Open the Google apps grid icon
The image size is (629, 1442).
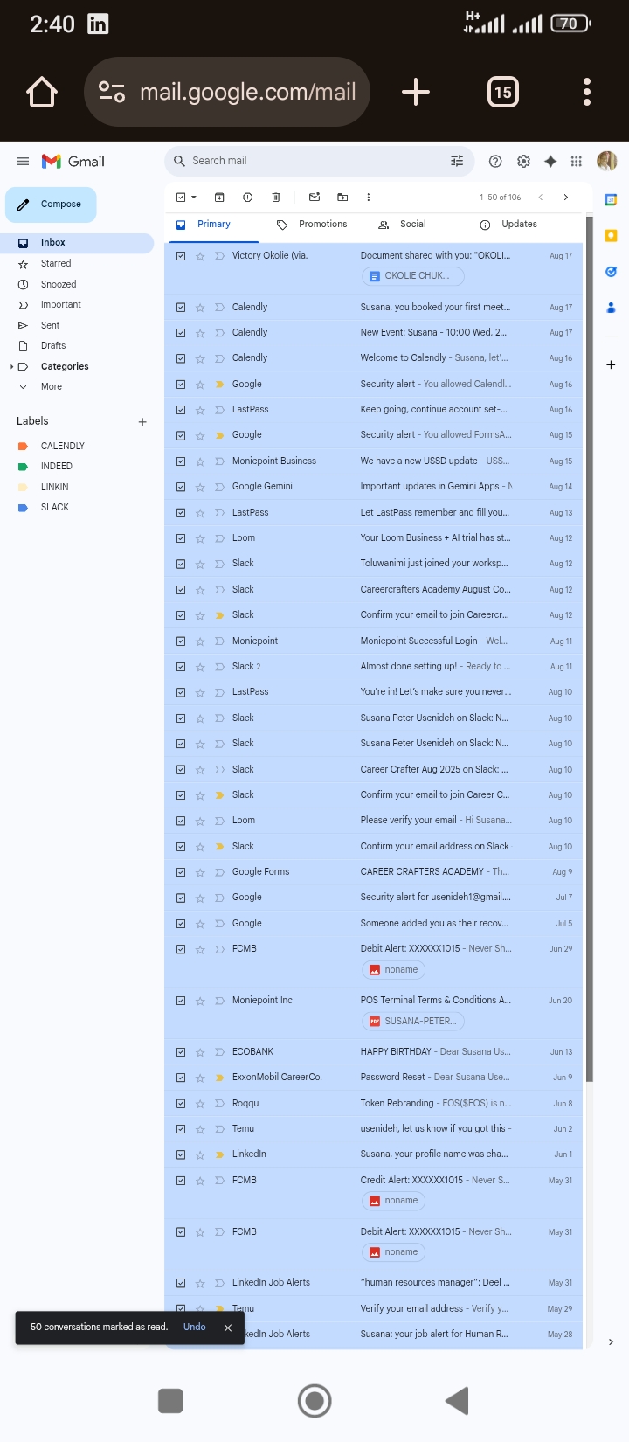(x=576, y=161)
